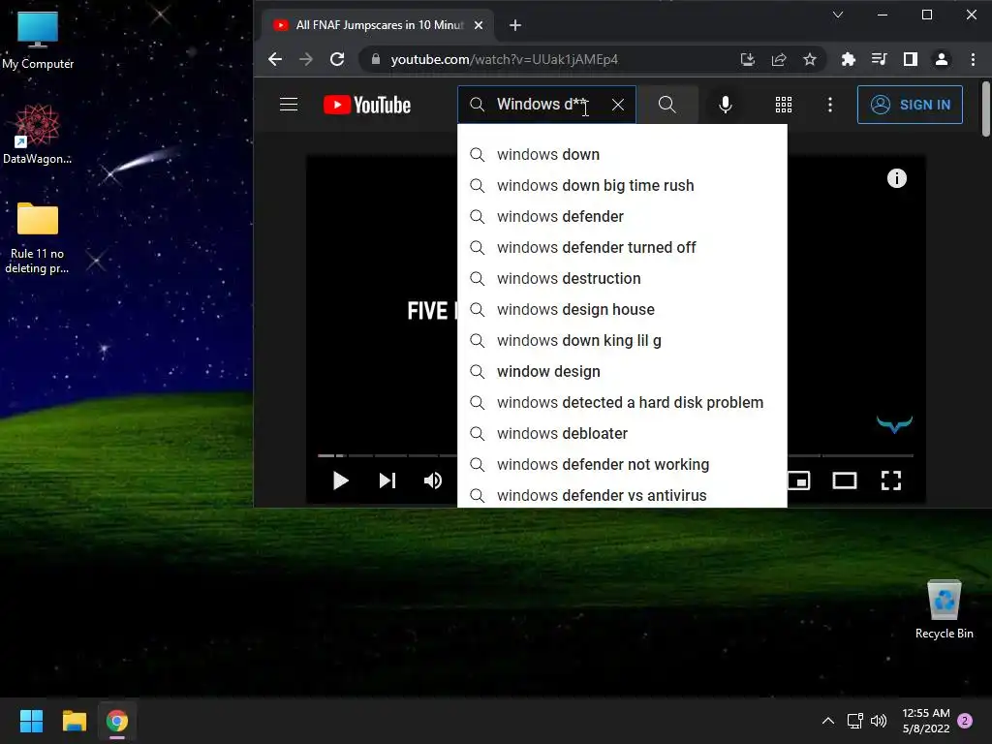This screenshot has height=744, width=992.
Task: Choose "windows defender" suggestion
Action: point(623,216)
